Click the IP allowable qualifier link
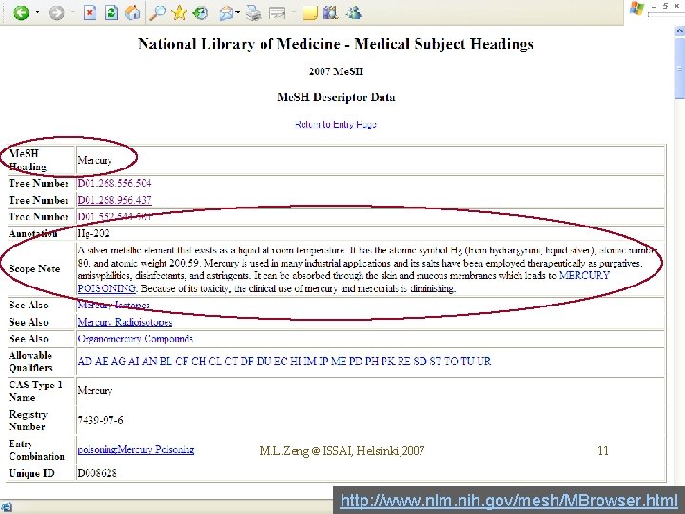The image size is (685, 514). (323, 361)
